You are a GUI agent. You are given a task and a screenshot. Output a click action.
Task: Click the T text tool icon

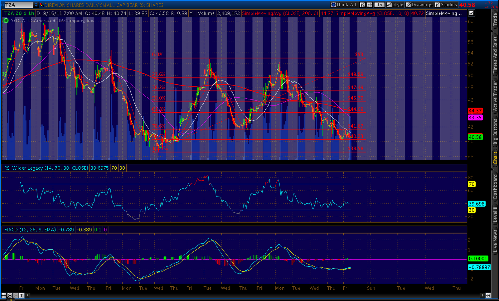click(x=22, y=295)
